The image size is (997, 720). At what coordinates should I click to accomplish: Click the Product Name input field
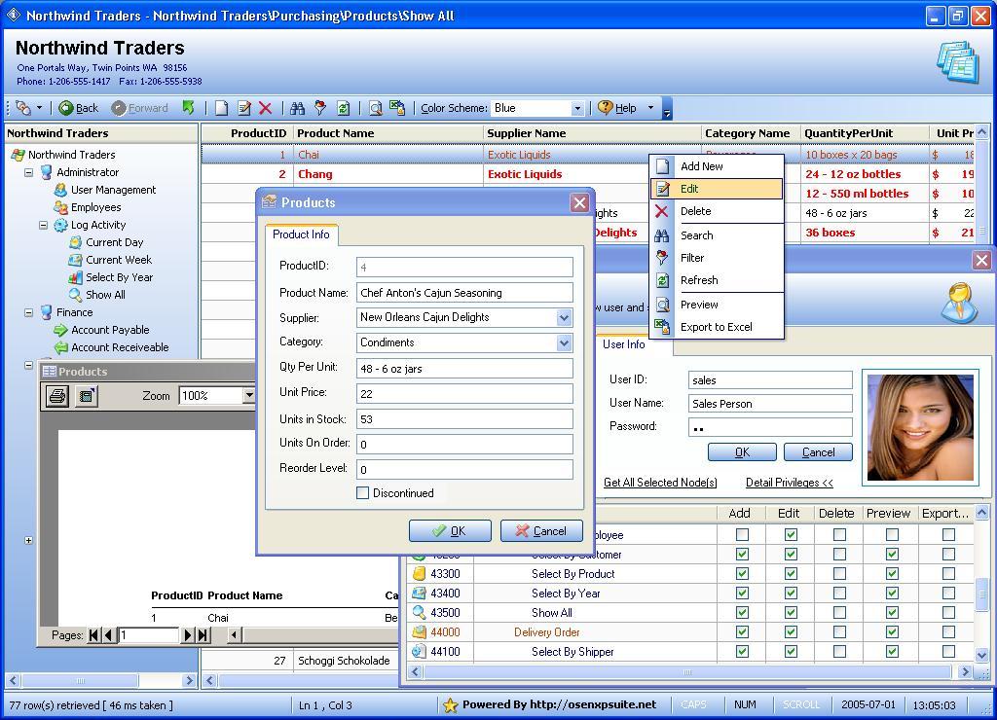[x=464, y=292]
